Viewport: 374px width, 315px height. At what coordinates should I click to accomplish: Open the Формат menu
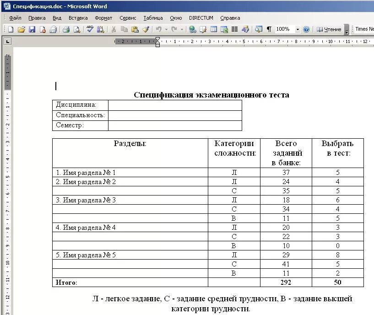click(103, 18)
